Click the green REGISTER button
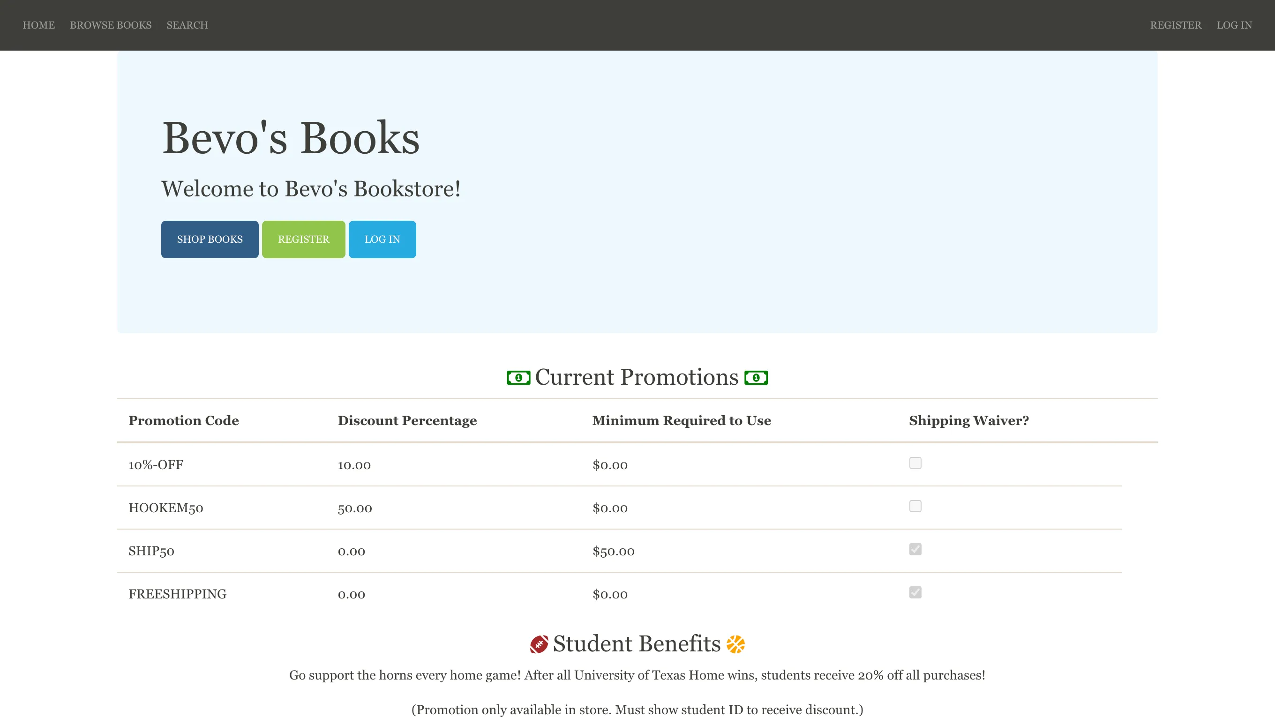This screenshot has width=1275, height=717. coord(303,239)
